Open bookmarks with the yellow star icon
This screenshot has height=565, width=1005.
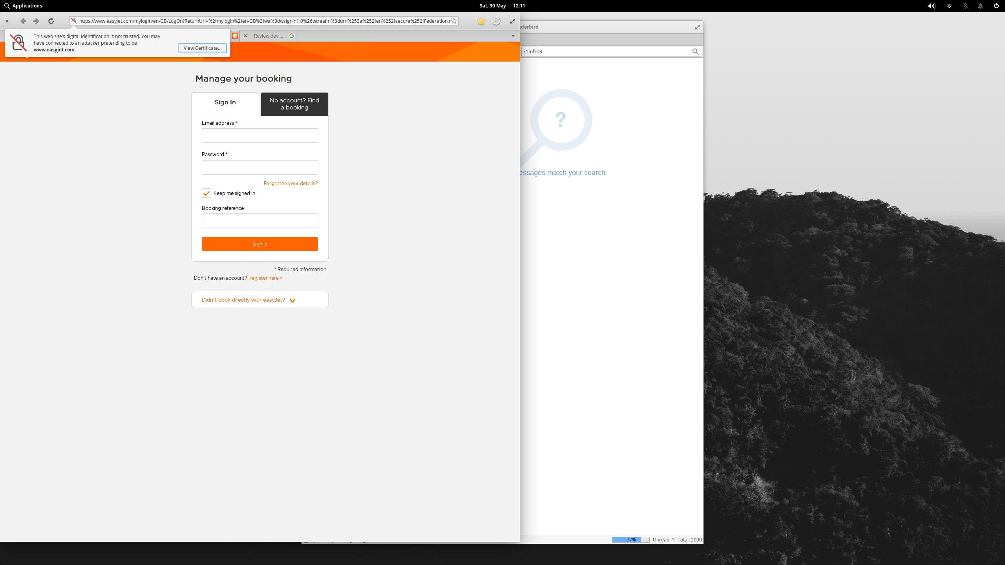click(481, 21)
